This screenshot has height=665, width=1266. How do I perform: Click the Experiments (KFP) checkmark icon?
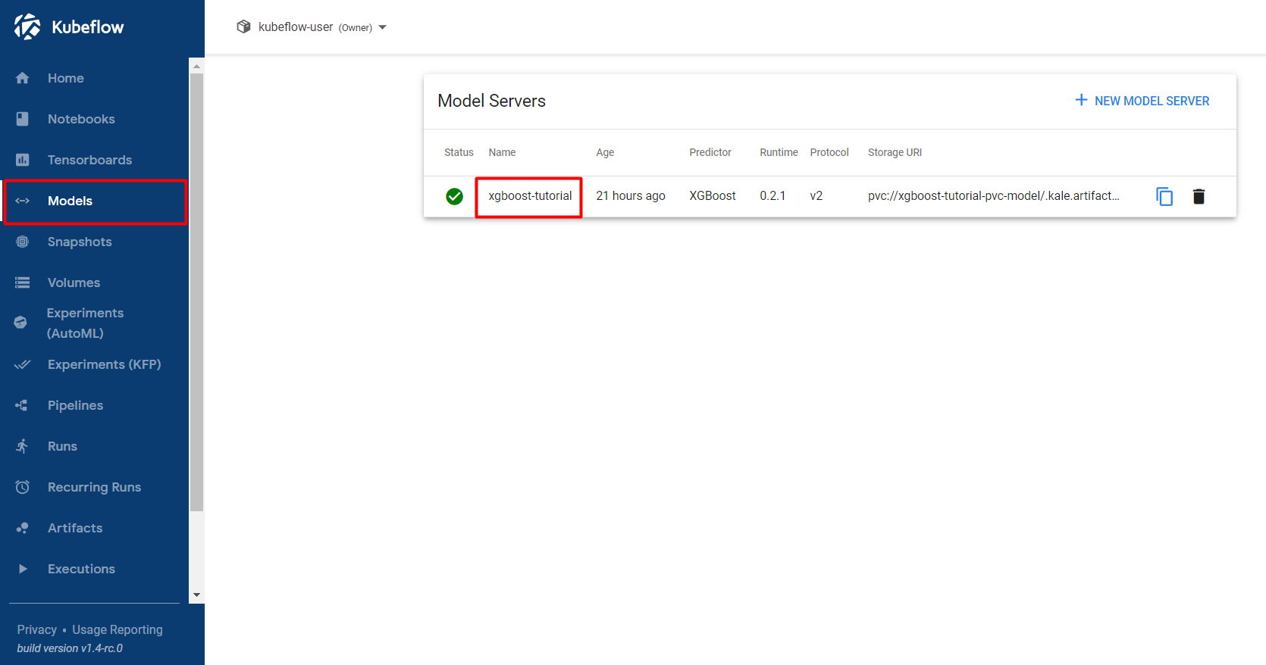click(x=23, y=364)
